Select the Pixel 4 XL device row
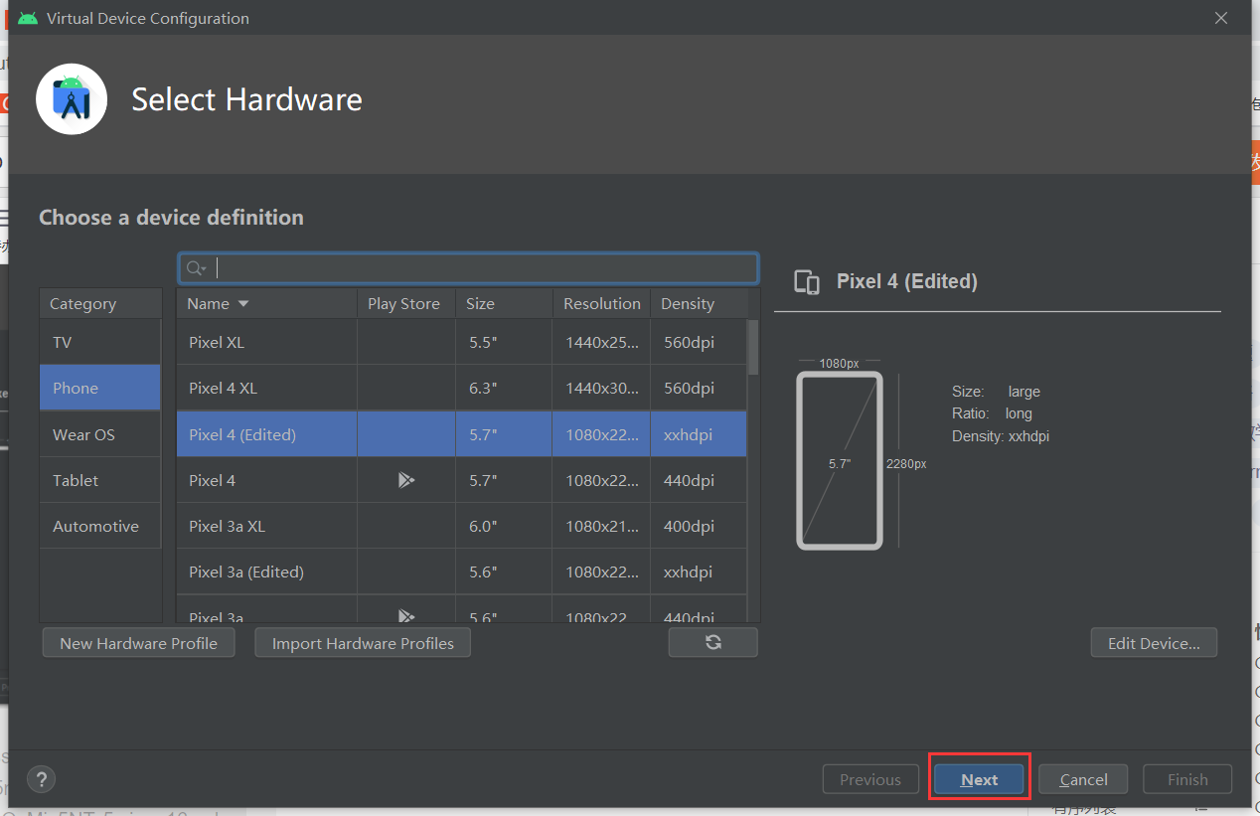Screen dimensions: 1260x816 462,388
